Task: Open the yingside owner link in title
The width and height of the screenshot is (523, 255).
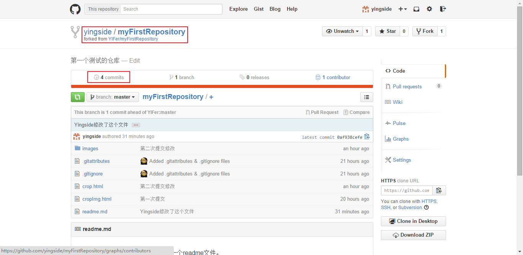Action: (x=98, y=32)
